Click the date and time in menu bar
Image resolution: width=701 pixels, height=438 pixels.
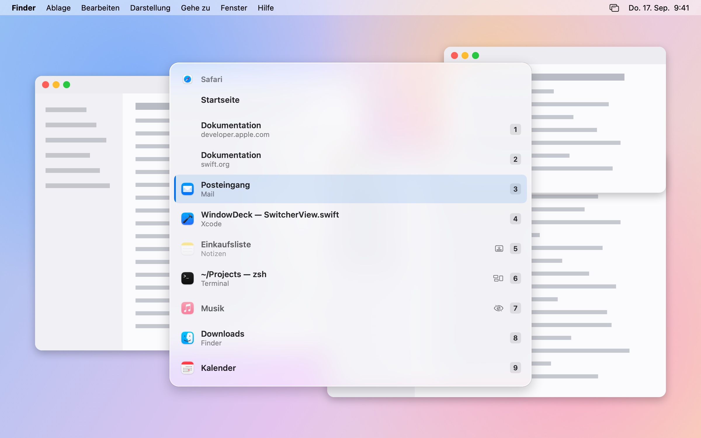659,8
